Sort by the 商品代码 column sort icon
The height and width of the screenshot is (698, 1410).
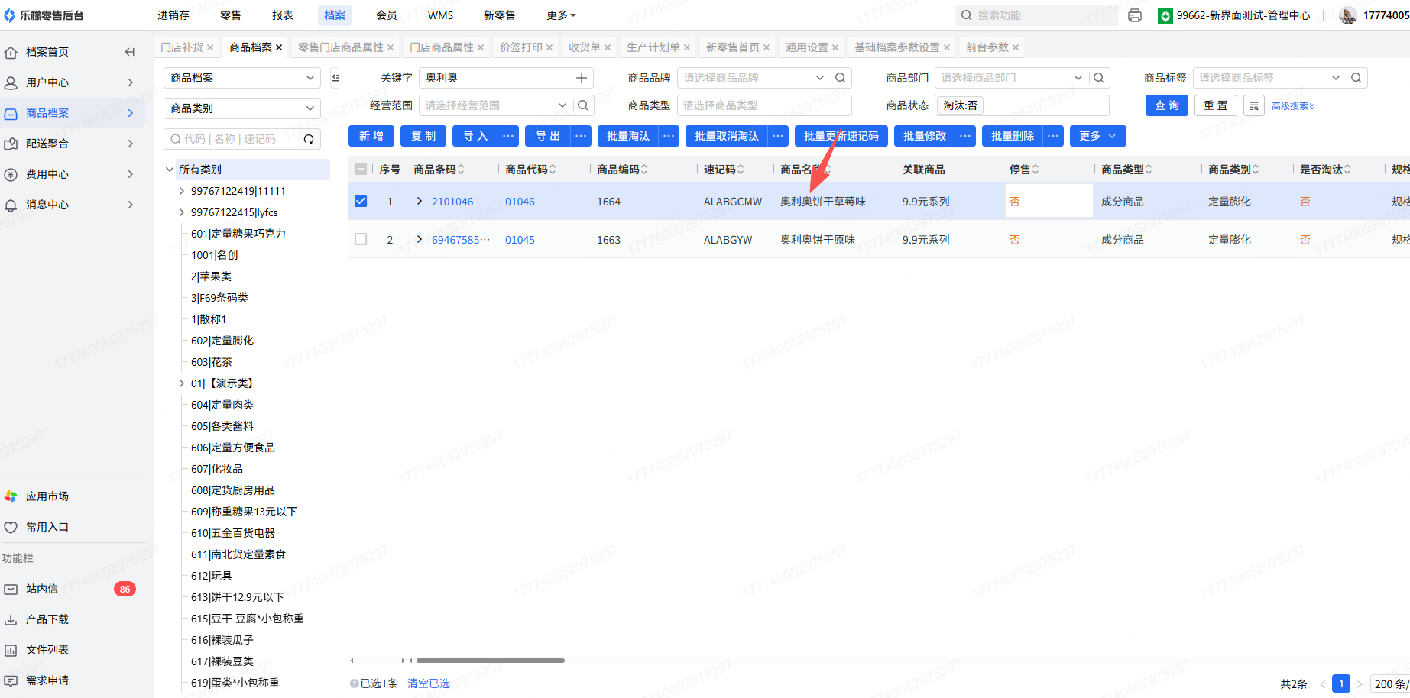[x=553, y=170]
